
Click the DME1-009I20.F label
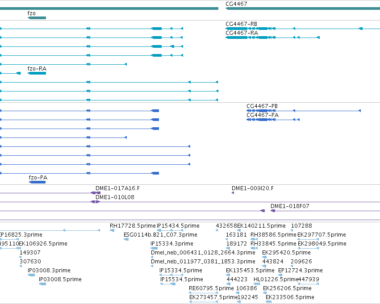[253, 188]
